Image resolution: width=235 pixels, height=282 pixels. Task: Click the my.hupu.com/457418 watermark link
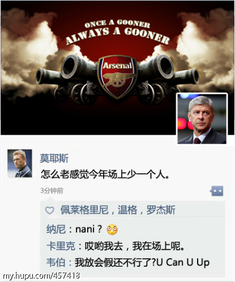point(41,276)
